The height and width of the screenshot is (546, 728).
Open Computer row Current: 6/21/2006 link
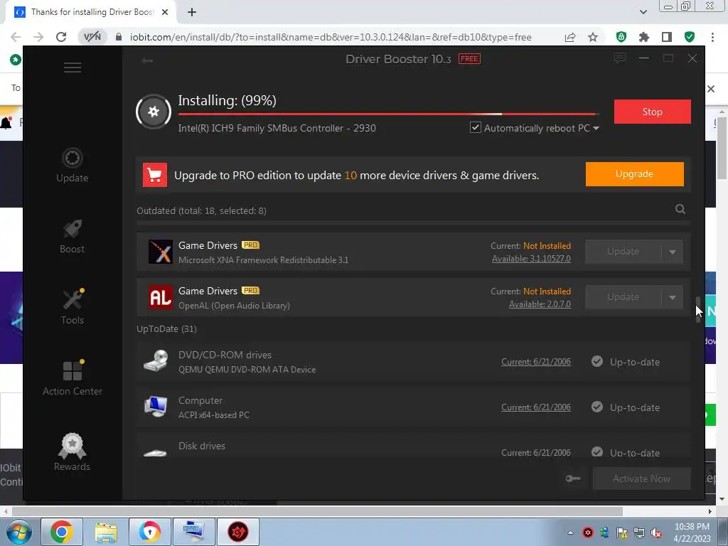(x=536, y=407)
